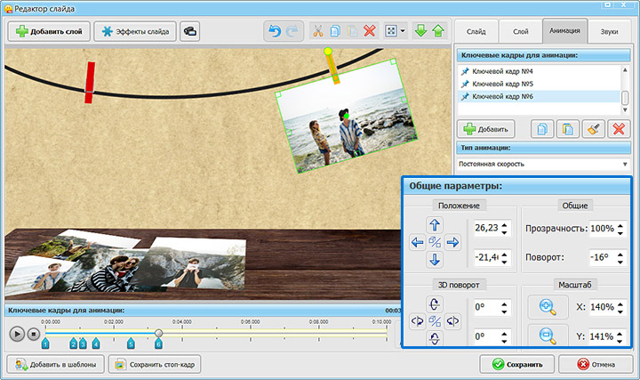This screenshot has height=380, width=640.
Task: Click the Отмена button
Action: 596,364
